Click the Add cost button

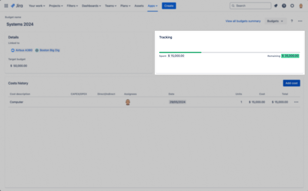(291, 83)
